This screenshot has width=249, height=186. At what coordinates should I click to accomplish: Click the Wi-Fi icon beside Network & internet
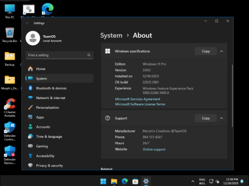[x=30, y=98]
